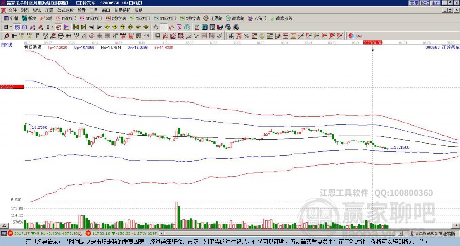Open the 江恩轮 tool
Image resolution: width=460 pixels, height=246 pixels.
tap(213, 18)
